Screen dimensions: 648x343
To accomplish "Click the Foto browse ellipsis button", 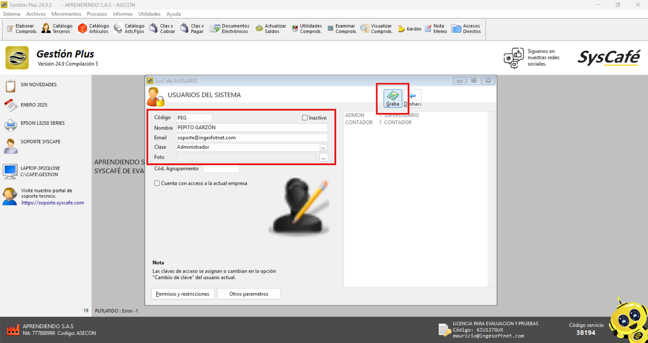I will click(x=323, y=158).
